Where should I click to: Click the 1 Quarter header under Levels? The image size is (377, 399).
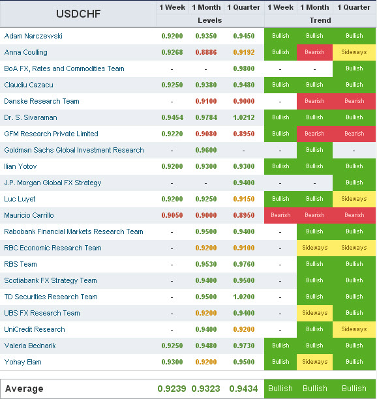[243, 7]
